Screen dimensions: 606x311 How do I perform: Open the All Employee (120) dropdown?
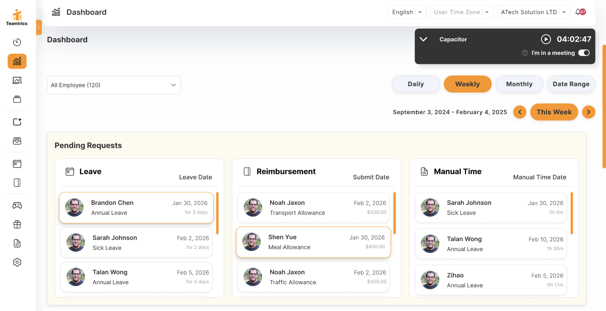point(114,85)
